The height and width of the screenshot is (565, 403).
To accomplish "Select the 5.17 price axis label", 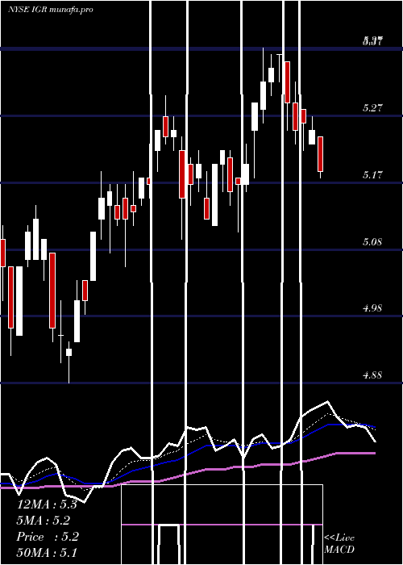I will coord(372,175).
